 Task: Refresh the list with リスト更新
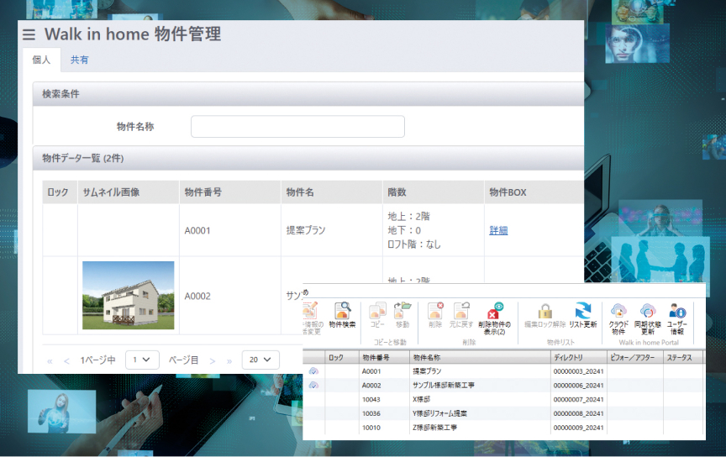[583, 315]
